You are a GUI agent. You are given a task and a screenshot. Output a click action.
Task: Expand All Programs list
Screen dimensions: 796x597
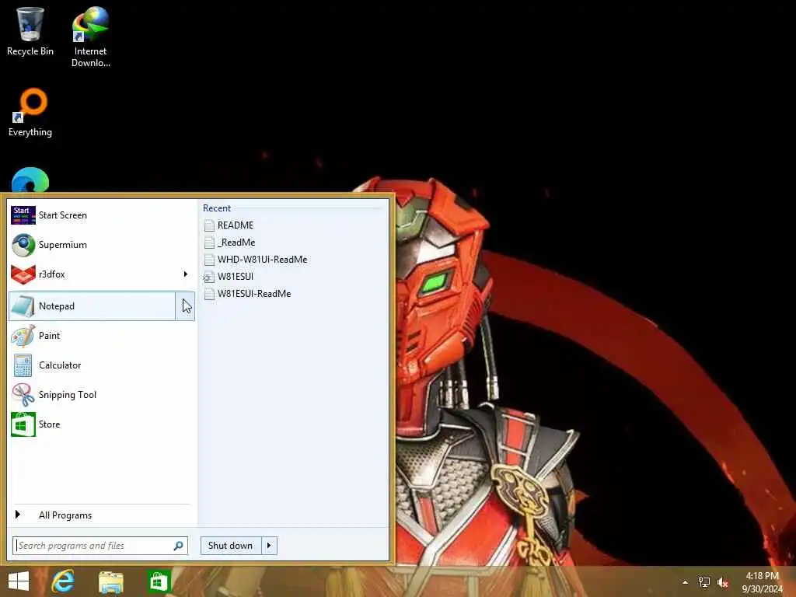point(102,515)
